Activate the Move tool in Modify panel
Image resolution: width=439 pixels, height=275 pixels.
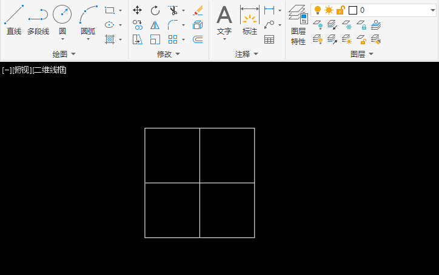pyautogui.click(x=137, y=10)
